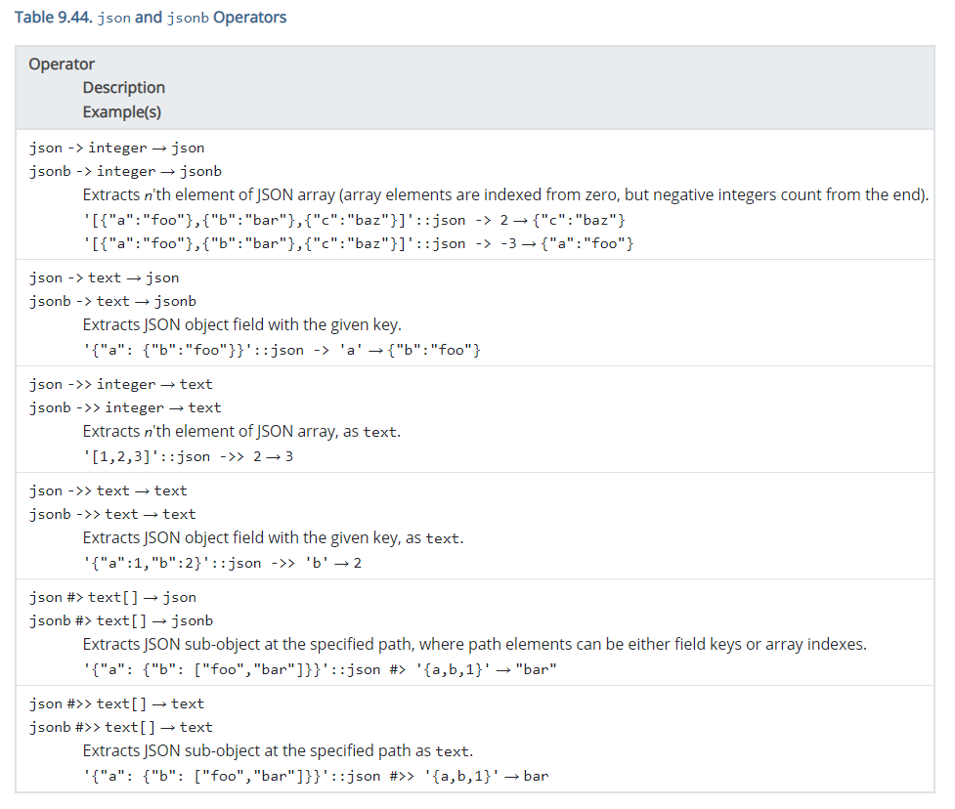This screenshot has width=955, height=809.
Task: Click the Operator column header
Action: (x=62, y=64)
